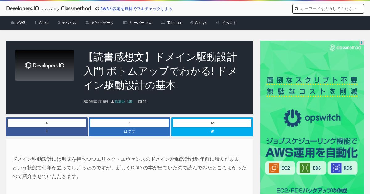Open the モバイル navigation menu
370x194 pixels.
click(x=69, y=23)
